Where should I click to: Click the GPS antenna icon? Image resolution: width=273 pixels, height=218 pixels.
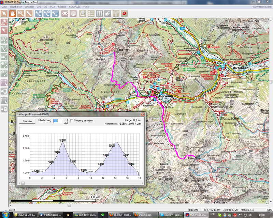(116, 13)
